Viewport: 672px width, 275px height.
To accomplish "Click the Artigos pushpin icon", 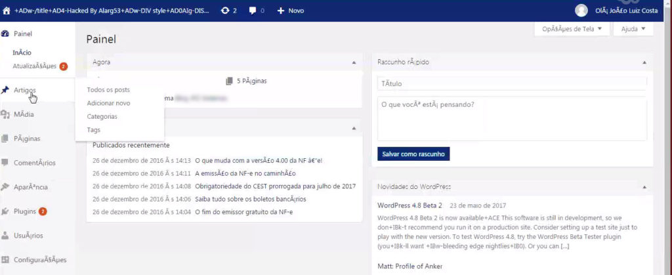I will (5, 91).
